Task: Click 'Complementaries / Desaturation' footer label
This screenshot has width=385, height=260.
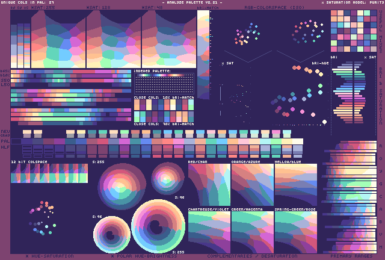Action: click(252, 256)
